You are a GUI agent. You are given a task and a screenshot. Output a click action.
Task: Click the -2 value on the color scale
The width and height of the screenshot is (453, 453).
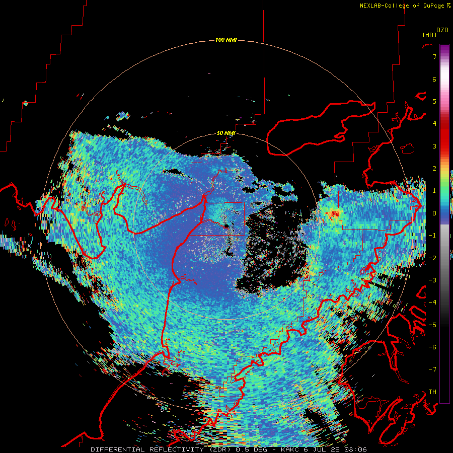click(432, 258)
